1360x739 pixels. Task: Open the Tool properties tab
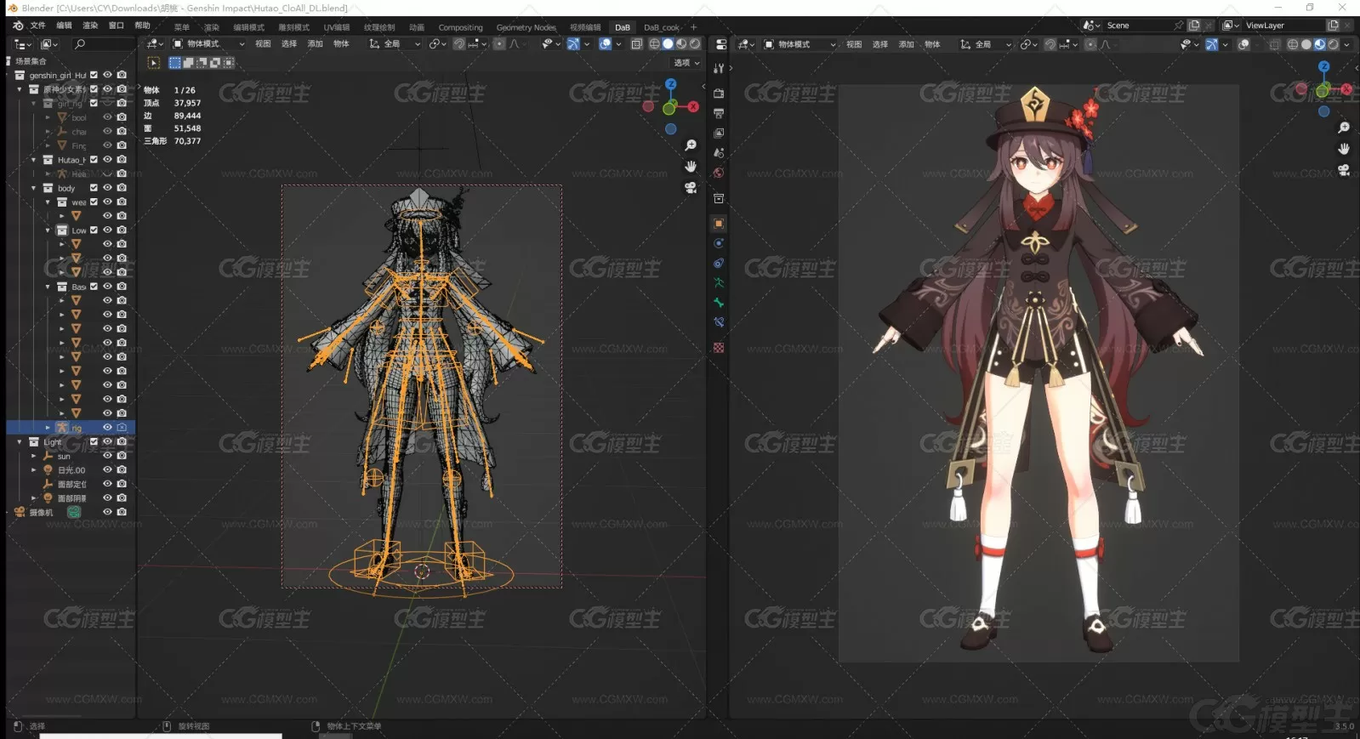tap(719, 68)
